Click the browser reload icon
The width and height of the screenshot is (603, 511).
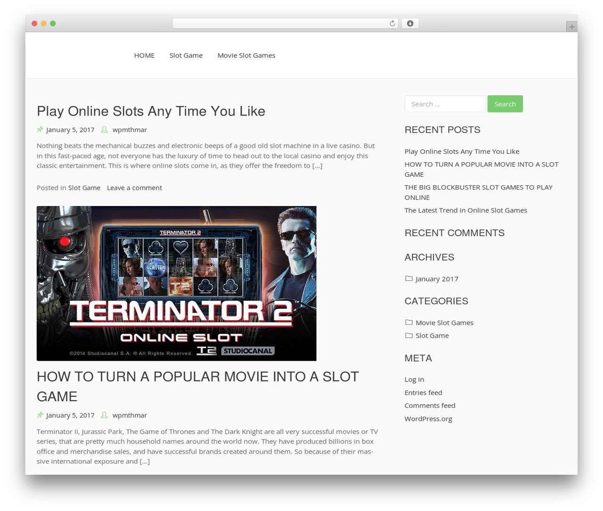tap(392, 24)
